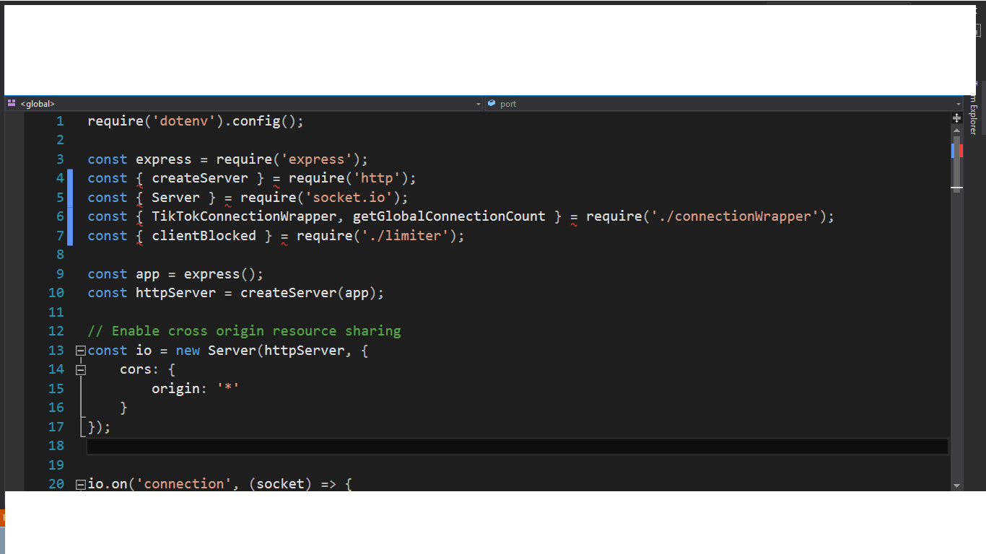Set a breakpoint on line 10
The image size is (986, 554).
pyautogui.click(x=14, y=292)
